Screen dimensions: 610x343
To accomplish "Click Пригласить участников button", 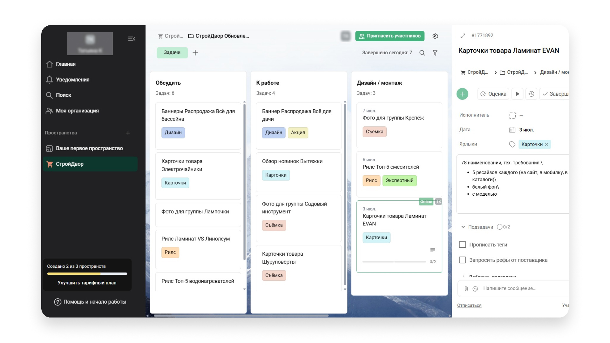I will 390,36.
